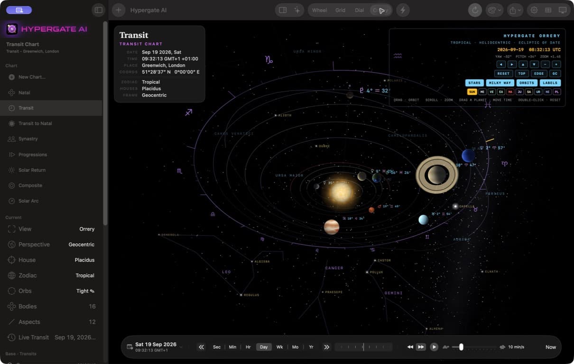Viewport: 574px width, 364px height.
Task: Set time step to Mo
Action: (x=295, y=347)
